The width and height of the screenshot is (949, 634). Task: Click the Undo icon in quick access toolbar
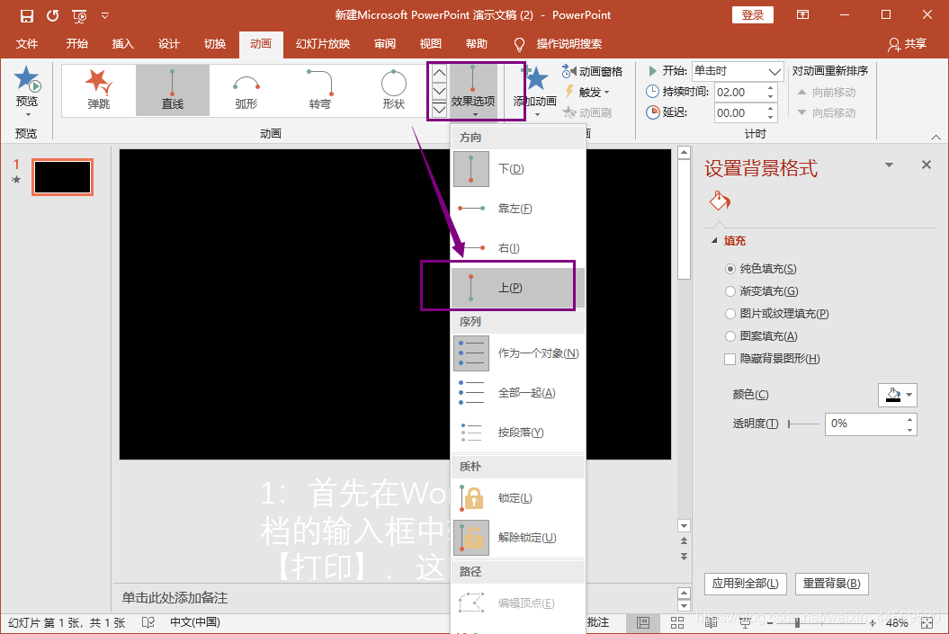click(x=53, y=15)
